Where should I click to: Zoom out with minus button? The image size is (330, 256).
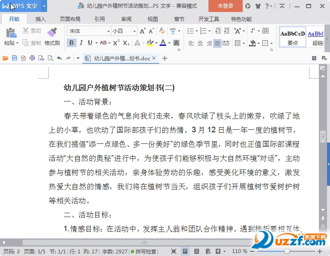253,251
